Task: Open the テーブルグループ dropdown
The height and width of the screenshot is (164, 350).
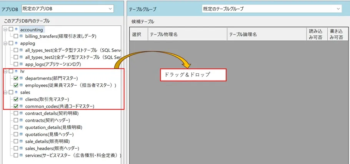Action: point(272,9)
